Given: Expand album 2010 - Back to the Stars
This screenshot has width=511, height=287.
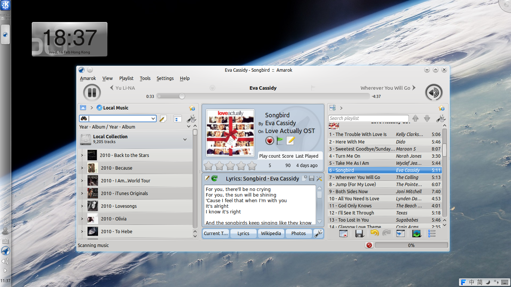Looking at the screenshot, I should pyautogui.click(x=82, y=155).
